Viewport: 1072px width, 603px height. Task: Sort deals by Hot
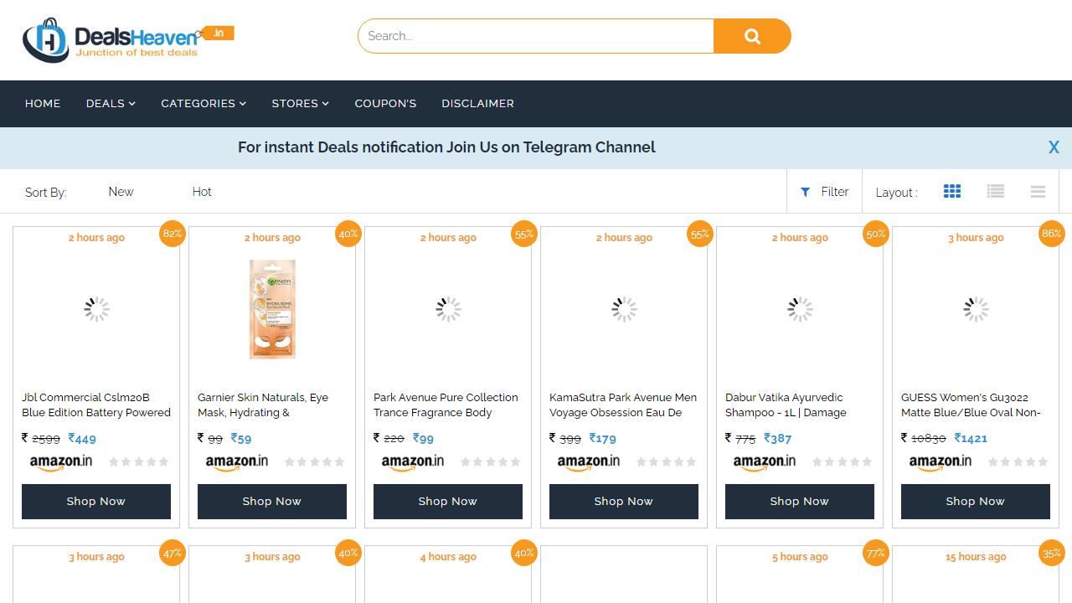coord(202,192)
